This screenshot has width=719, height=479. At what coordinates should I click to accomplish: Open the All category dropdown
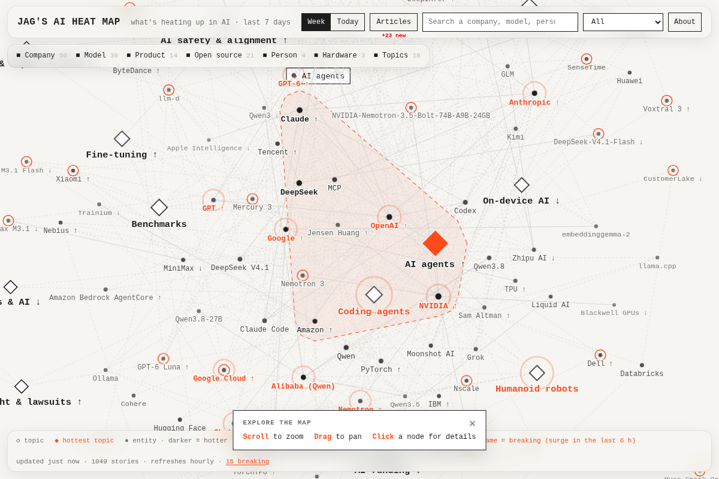tap(623, 22)
